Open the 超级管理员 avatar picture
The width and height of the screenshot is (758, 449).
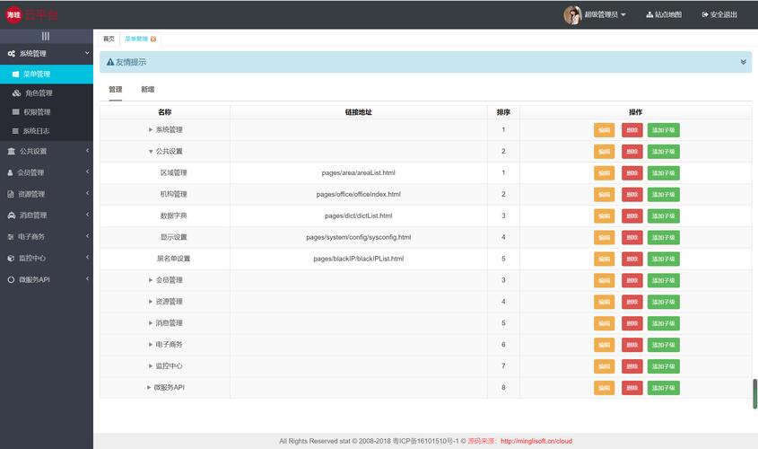pyautogui.click(x=572, y=15)
